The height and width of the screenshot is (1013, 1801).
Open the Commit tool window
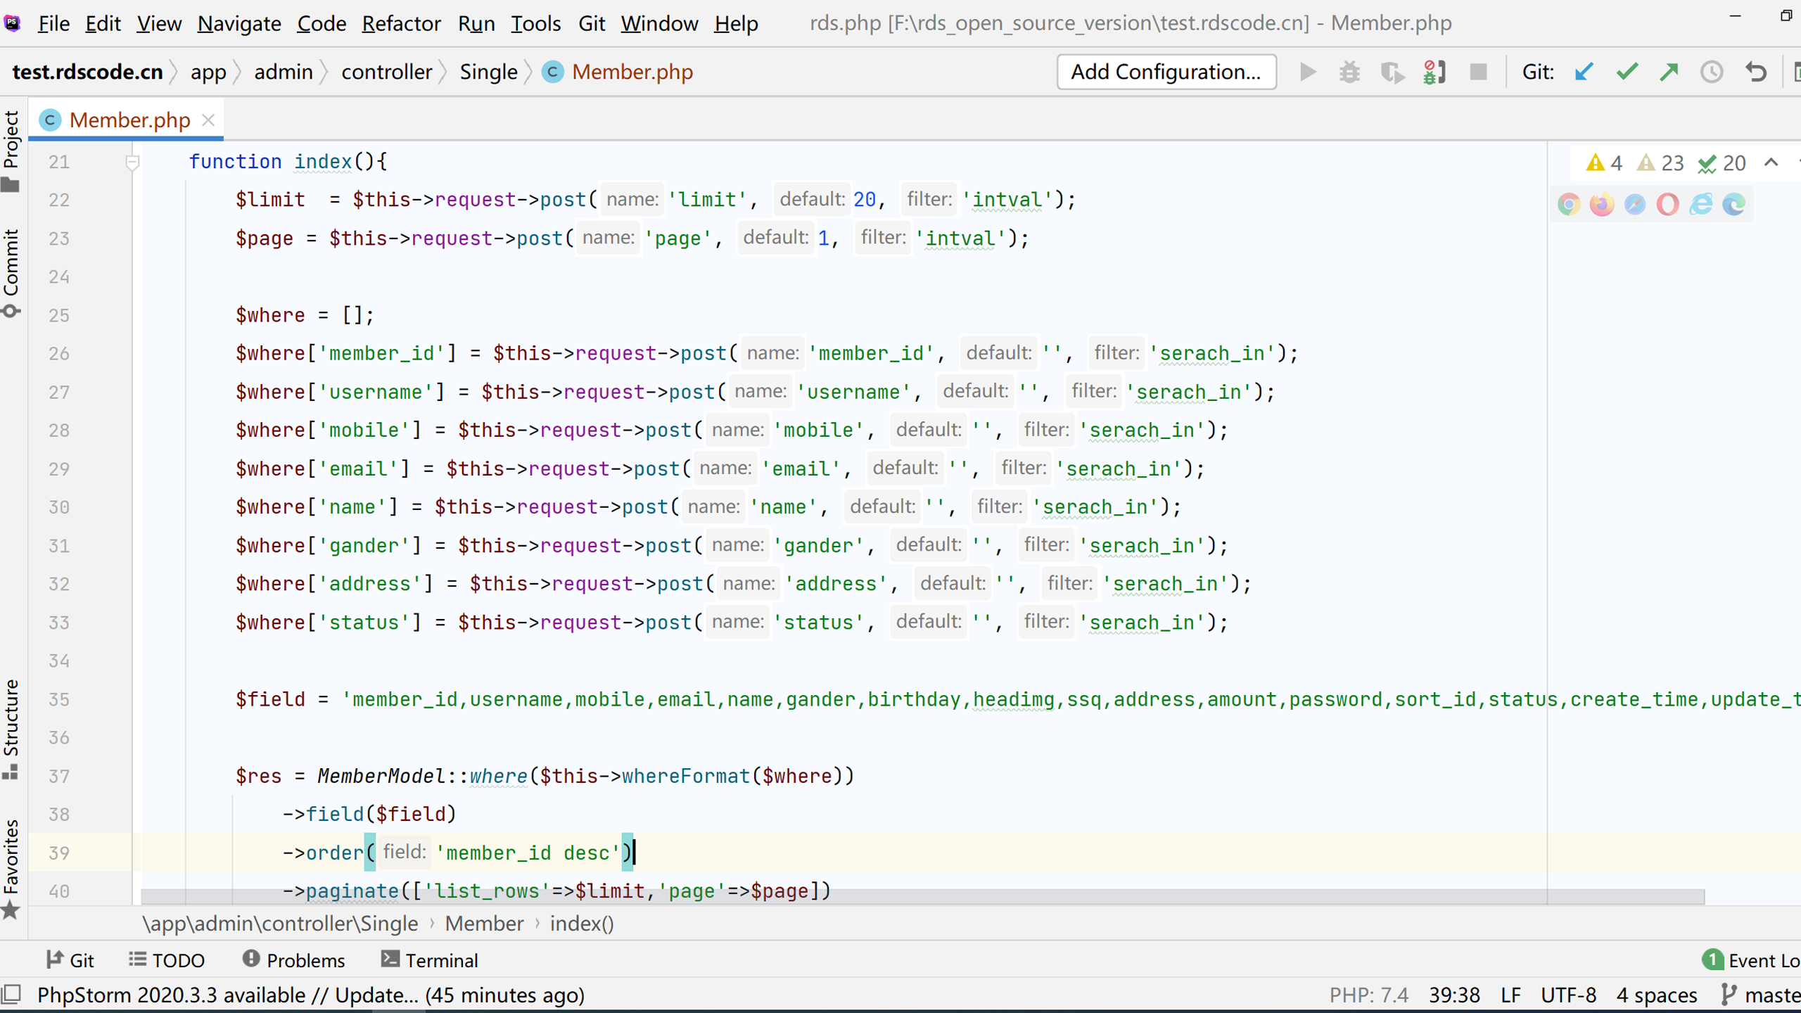point(11,273)
